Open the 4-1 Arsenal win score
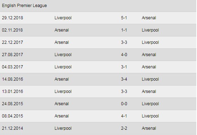 click(x=124, y=116)
